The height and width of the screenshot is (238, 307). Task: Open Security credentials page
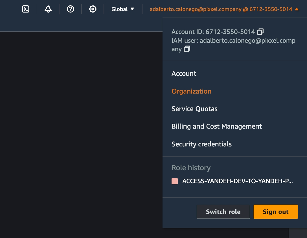click(201, 144)
